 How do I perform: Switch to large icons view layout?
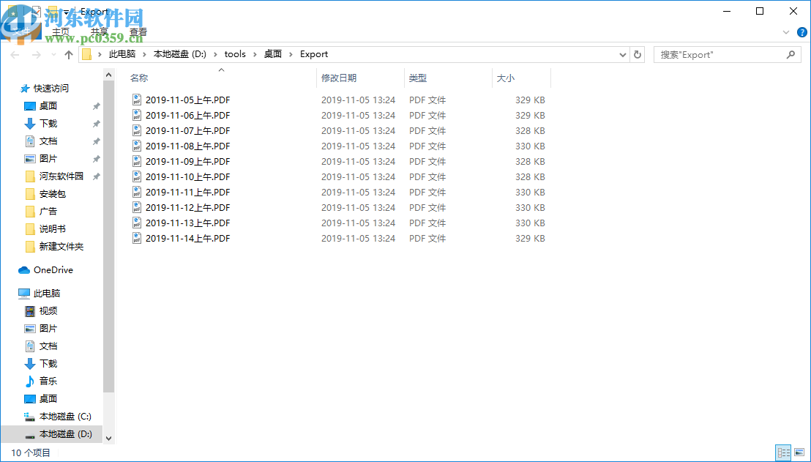coord(799,453)
